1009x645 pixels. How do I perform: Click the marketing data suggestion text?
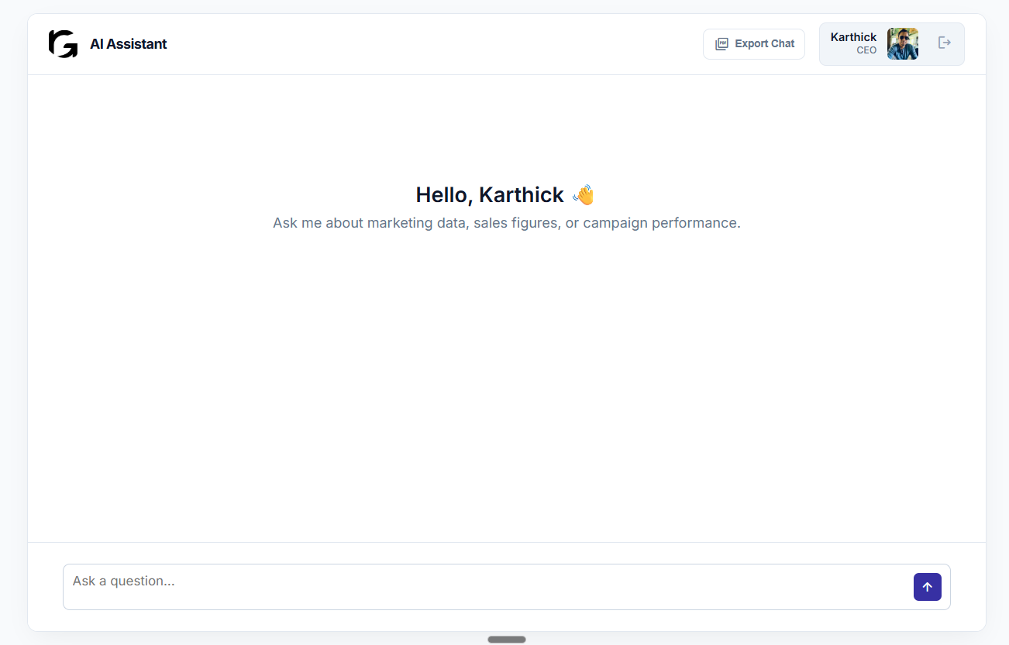[506, 223]
